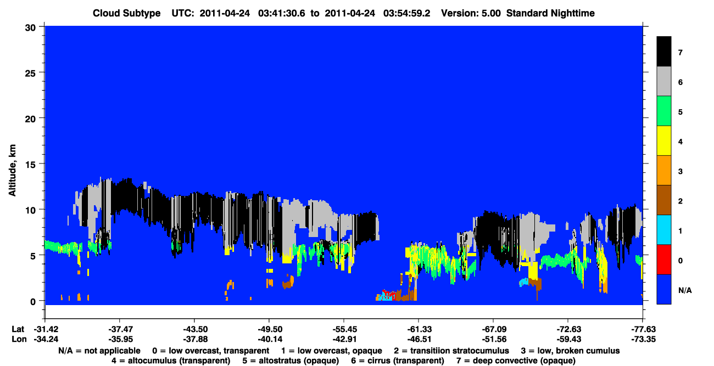714x366 pixels.
Task: Click legend text '4 = altocumulus (transparent)'
Action: 170,361
